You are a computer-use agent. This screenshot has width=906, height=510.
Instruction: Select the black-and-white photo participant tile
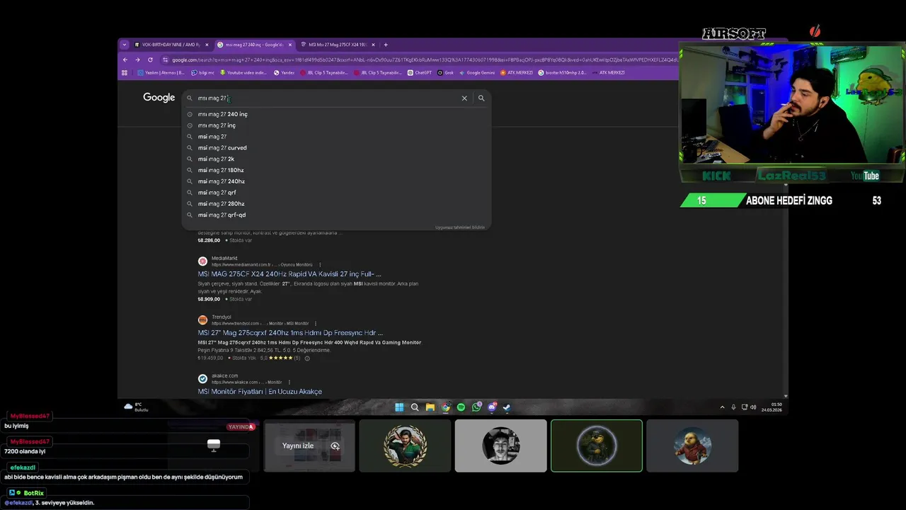(x=501, y=446)
